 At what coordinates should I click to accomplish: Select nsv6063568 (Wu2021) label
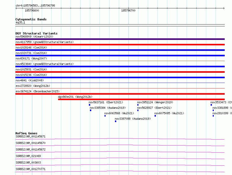119,113
